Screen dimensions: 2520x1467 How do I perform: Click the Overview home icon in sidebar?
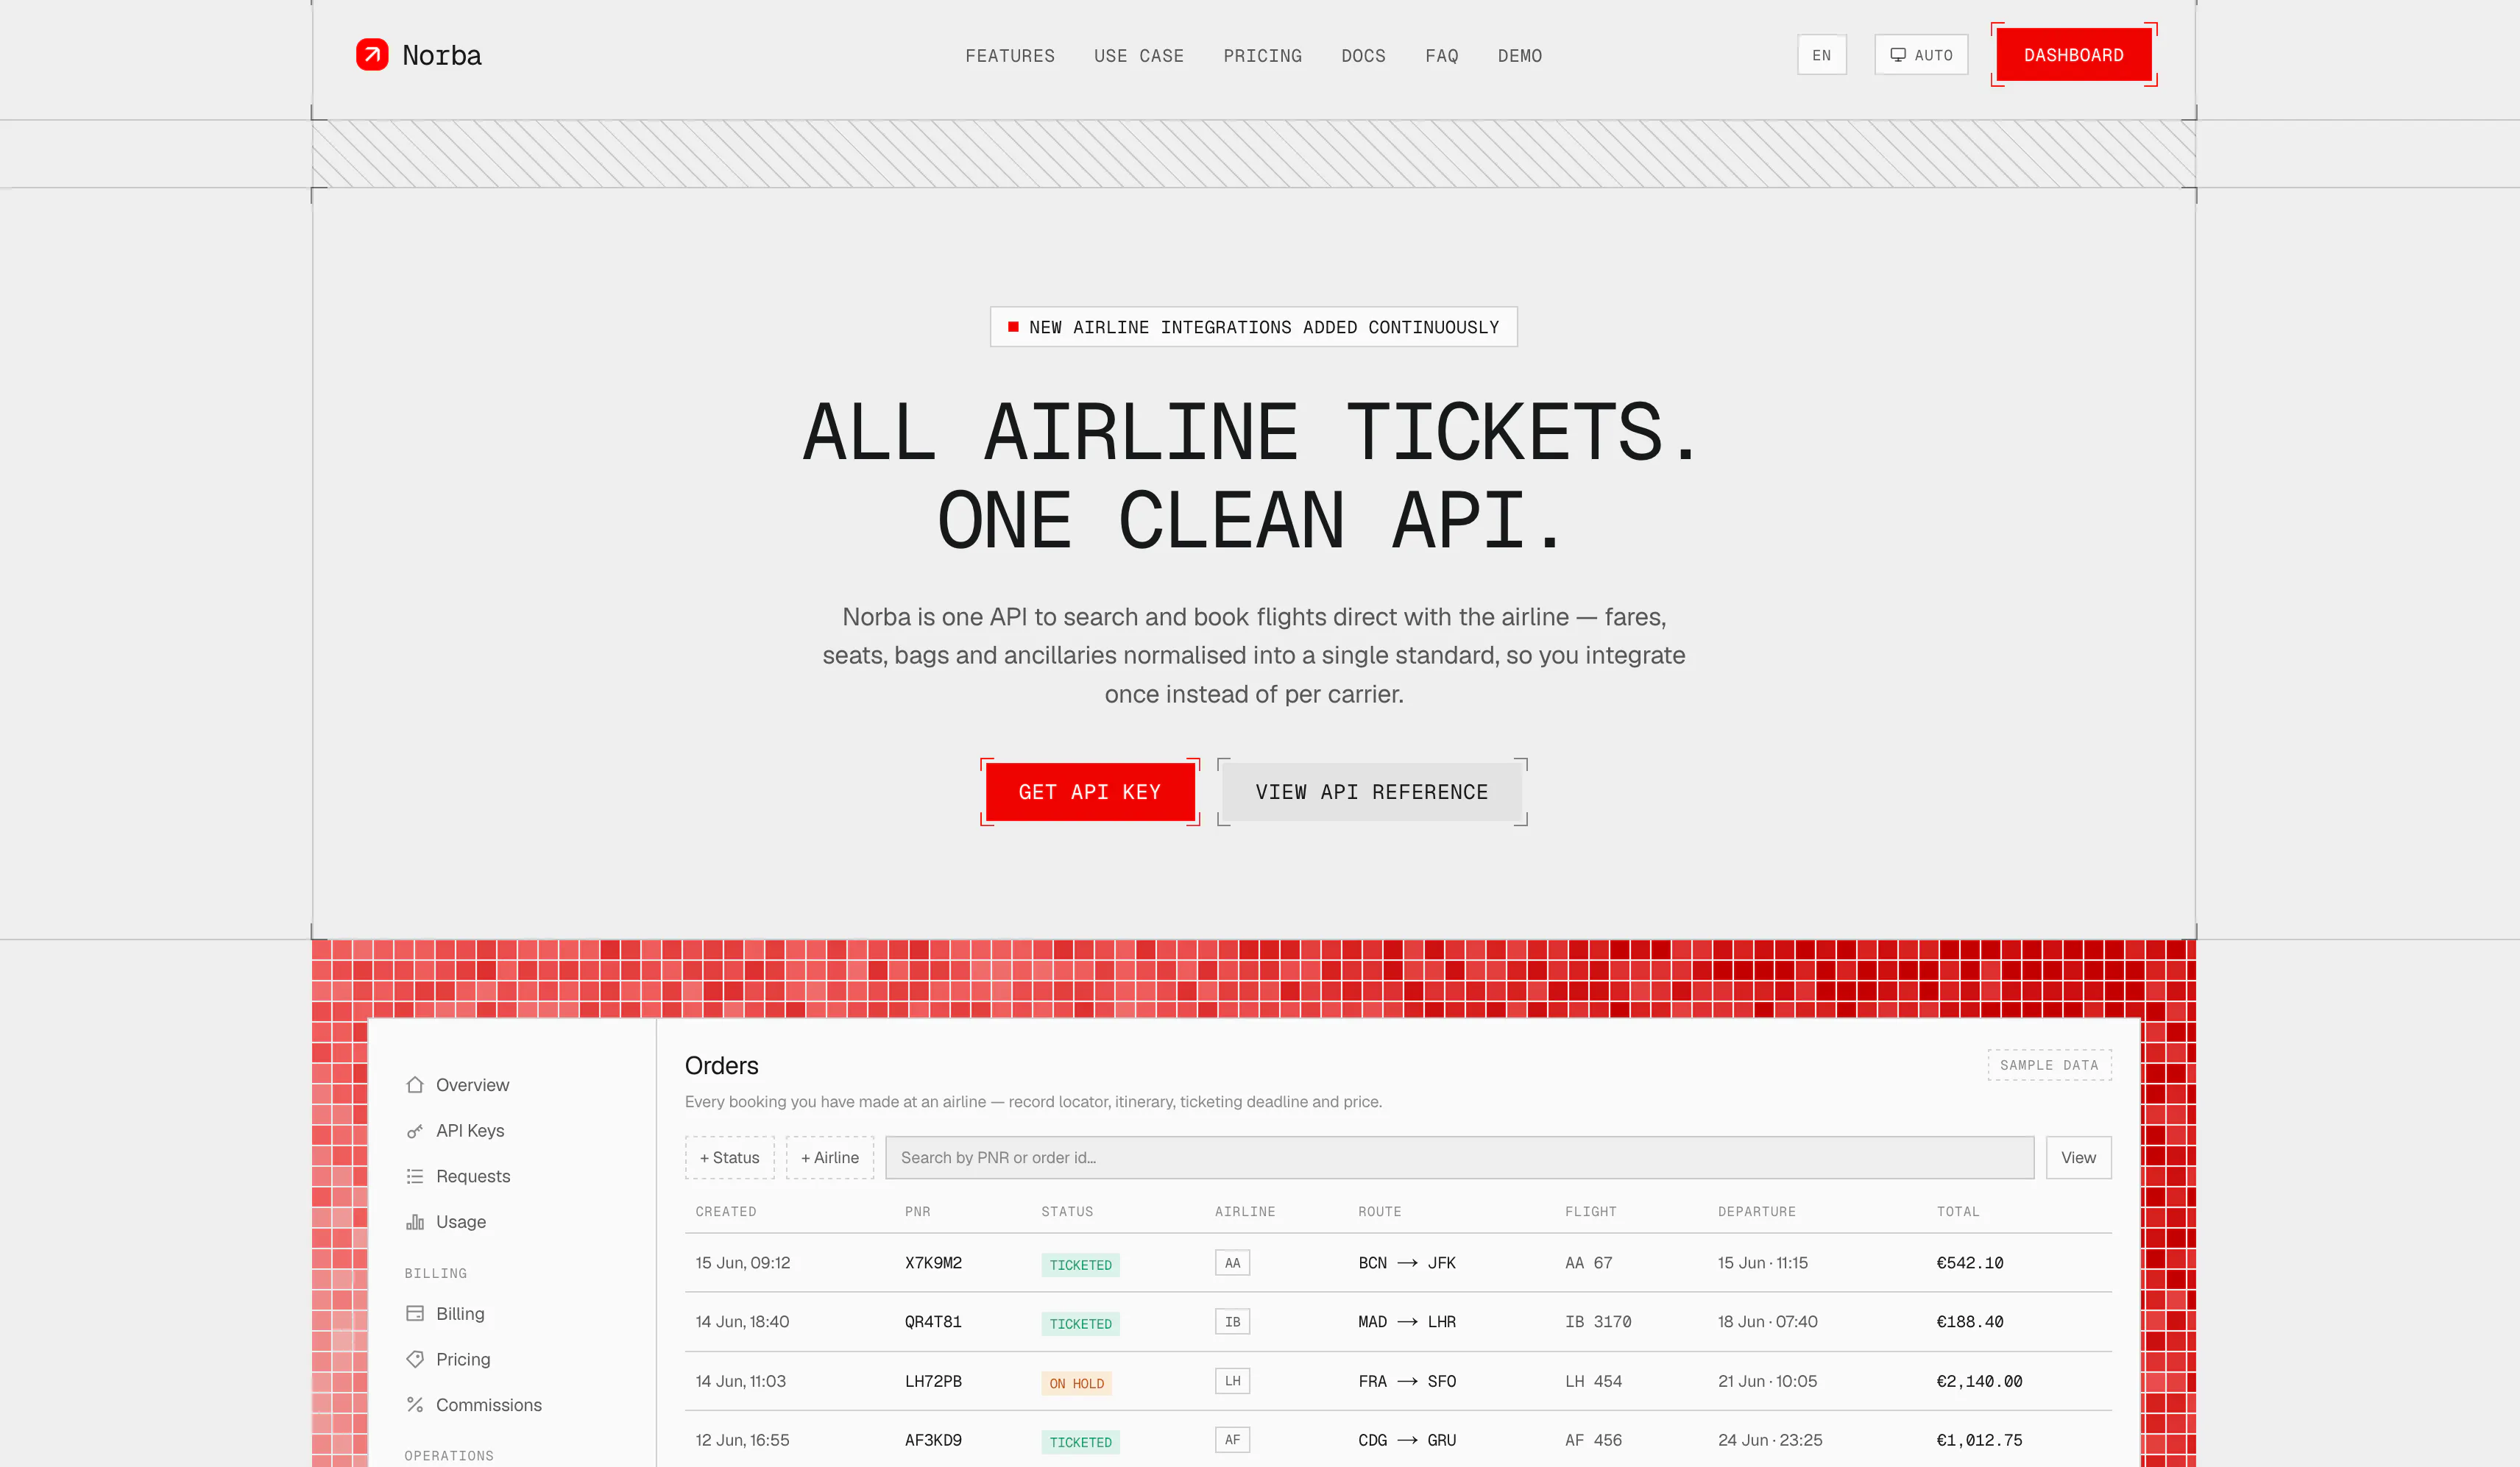point(415,1084)
